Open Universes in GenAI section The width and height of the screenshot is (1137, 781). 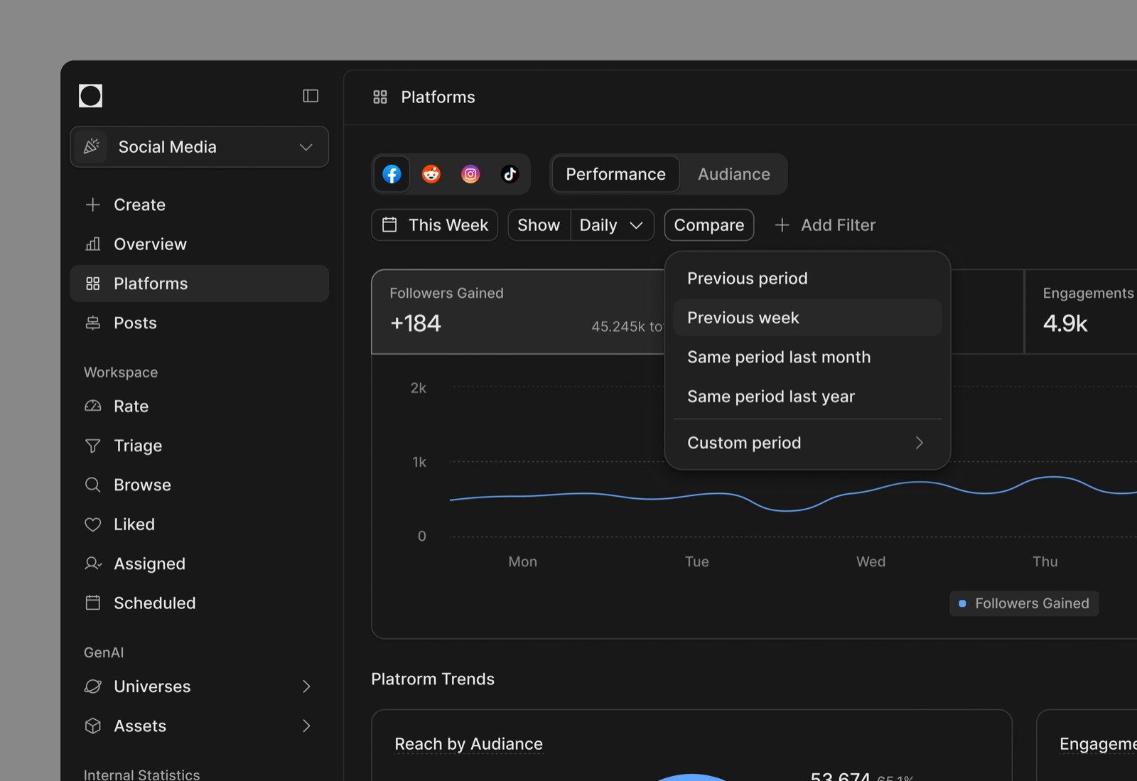[x=200, y=686]
